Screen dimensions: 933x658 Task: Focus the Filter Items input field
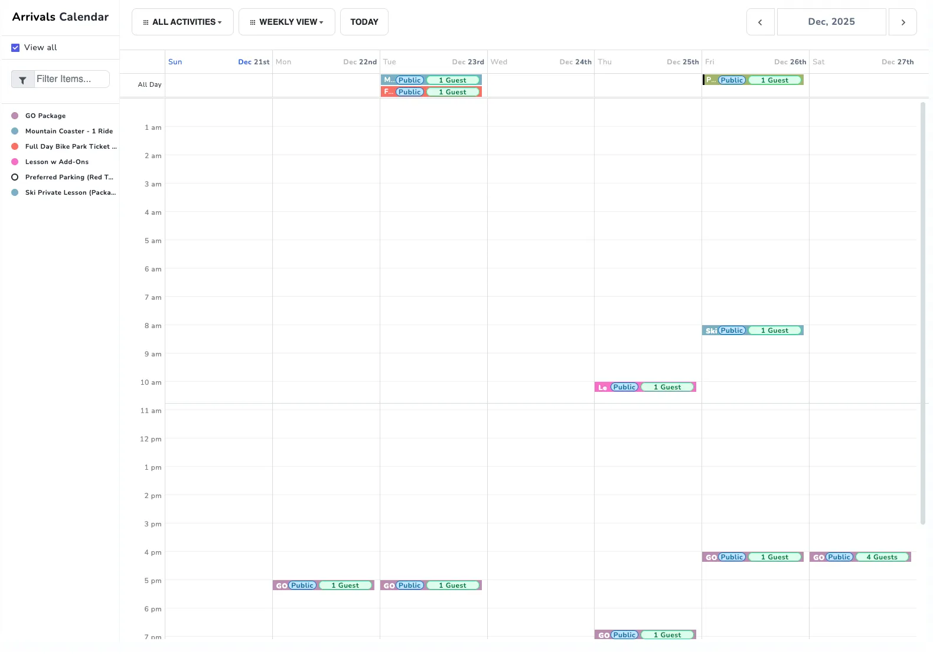click(72, 79)
